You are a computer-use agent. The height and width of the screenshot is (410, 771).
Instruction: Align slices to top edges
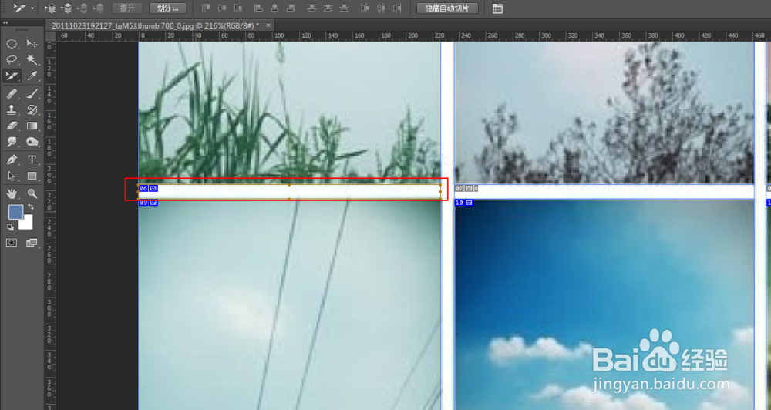pos(207,8)
